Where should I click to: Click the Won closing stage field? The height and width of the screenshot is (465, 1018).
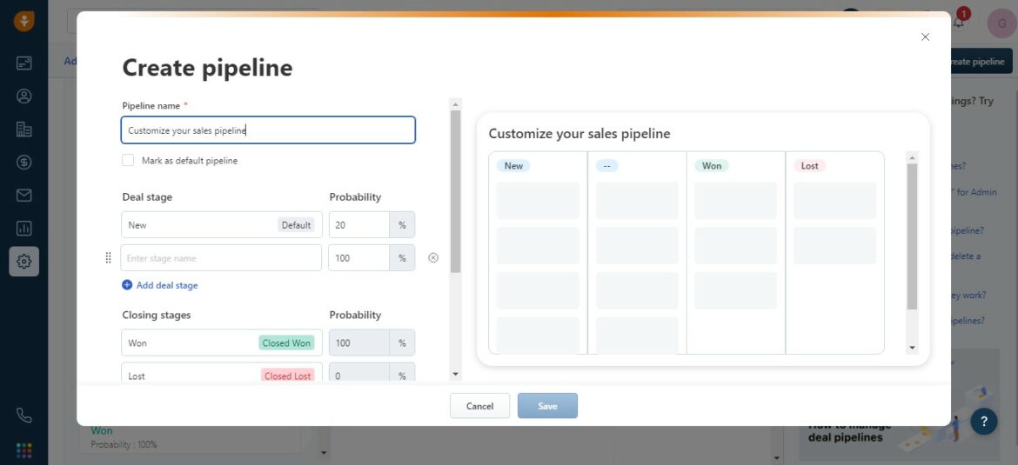tap(221, 342)
